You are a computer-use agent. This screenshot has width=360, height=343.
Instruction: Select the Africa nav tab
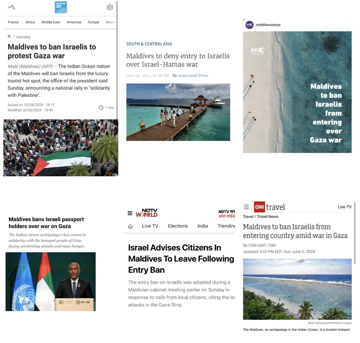30,22
